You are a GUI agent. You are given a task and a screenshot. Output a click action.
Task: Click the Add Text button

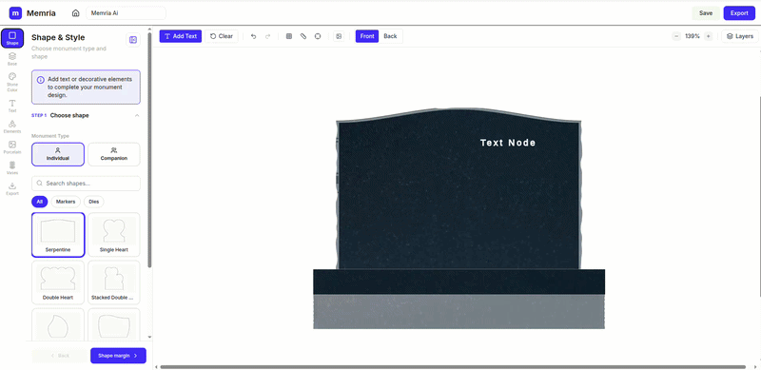tap(181, 36)
